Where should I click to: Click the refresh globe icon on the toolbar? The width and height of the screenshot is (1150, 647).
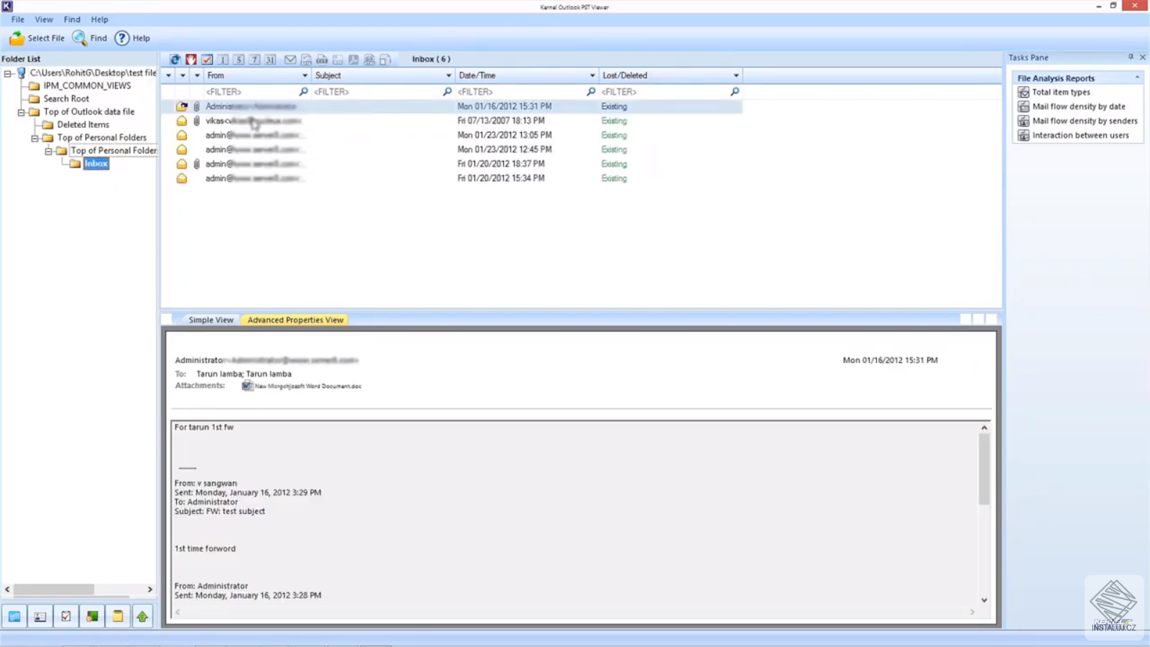pos(175,59)
